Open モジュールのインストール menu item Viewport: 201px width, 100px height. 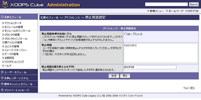17,31
